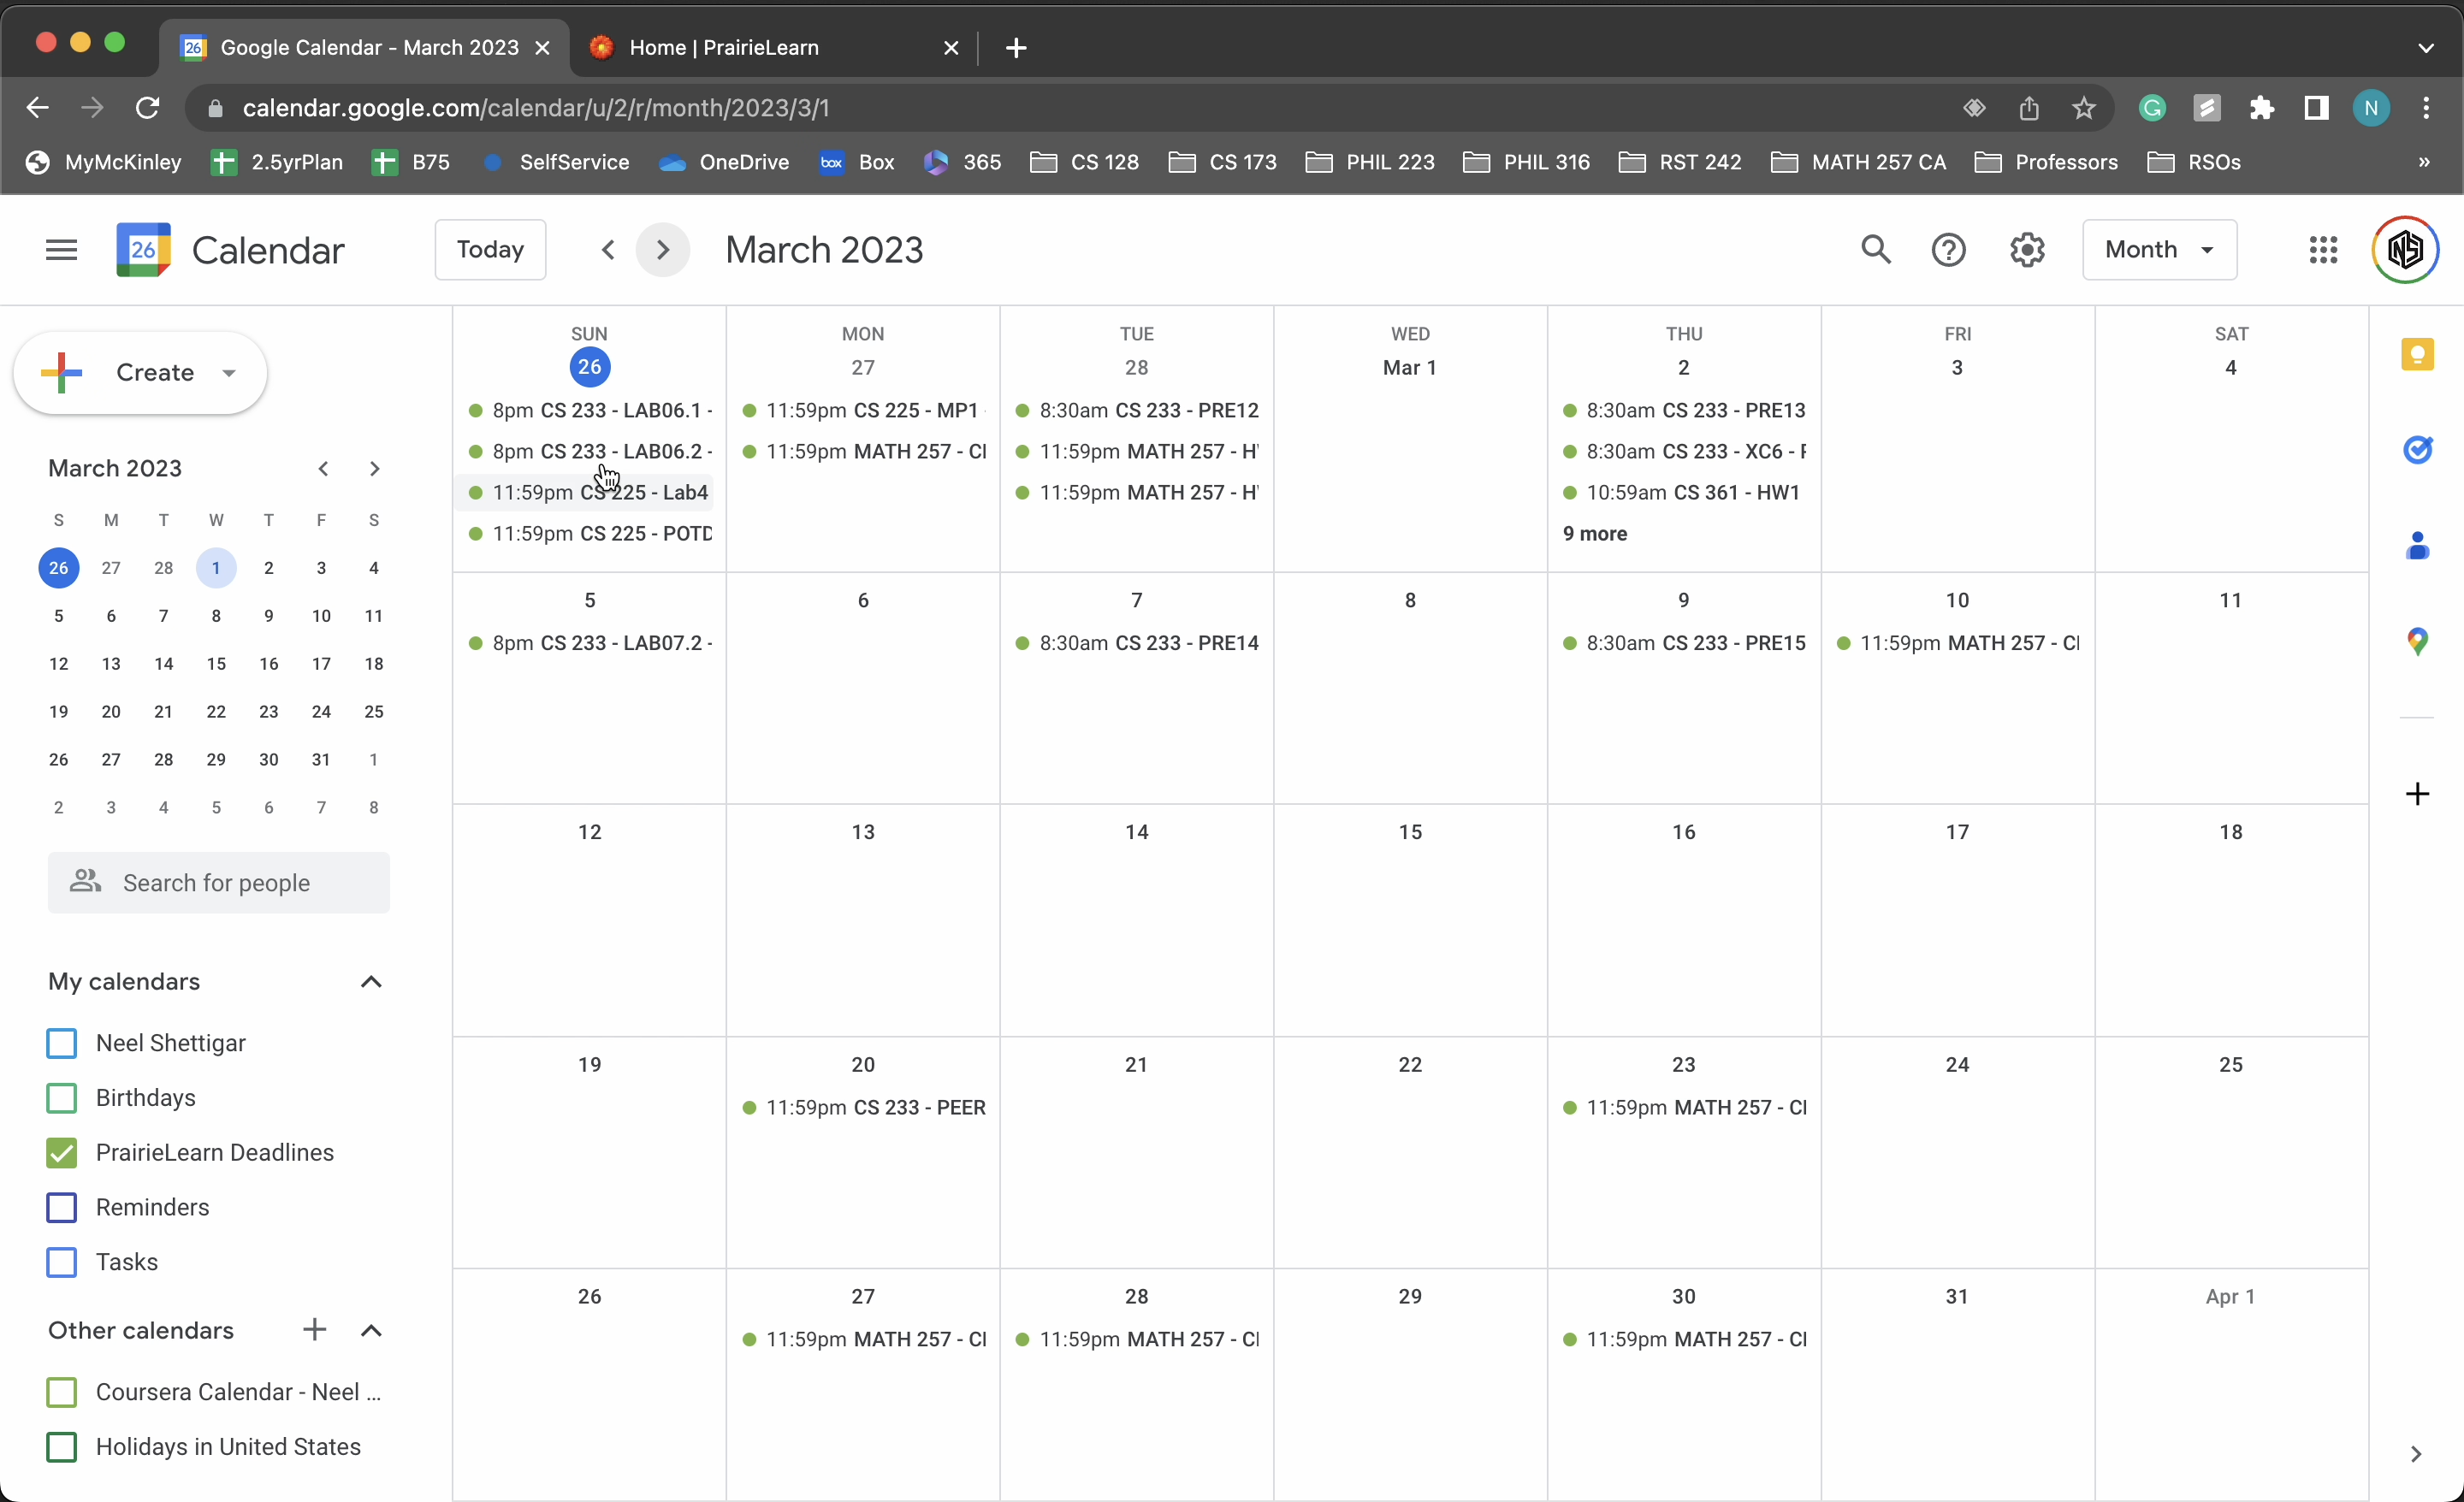Open the Maps side panel icon
Screen dimensions: 2464x1502
(x=2417, y=641)
